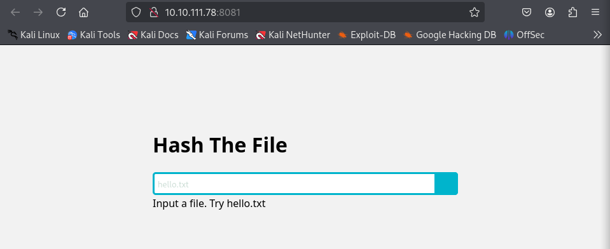The height and width of the screenshot is (249, 610).
Task: Click the browser Forward arrow
Action: click(38, 13)
